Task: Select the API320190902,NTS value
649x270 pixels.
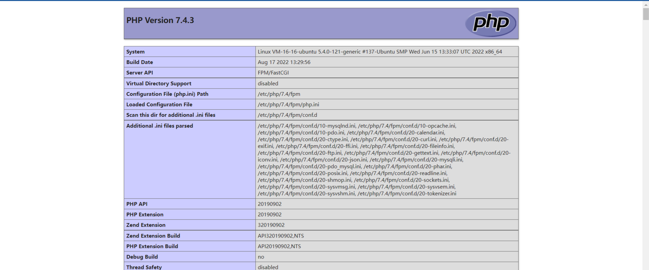Action: tap(281, 236)
